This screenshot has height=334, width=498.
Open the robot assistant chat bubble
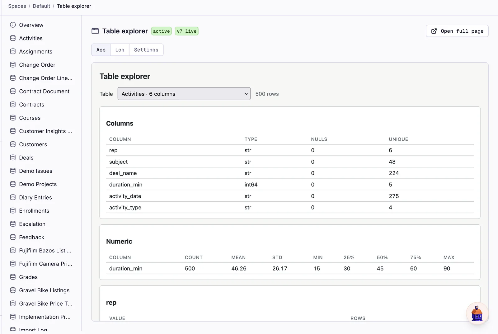tap(477, 313)
